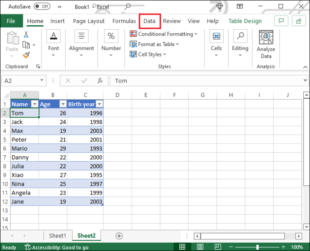Toggle the AutoSave switch

(42, 7)
